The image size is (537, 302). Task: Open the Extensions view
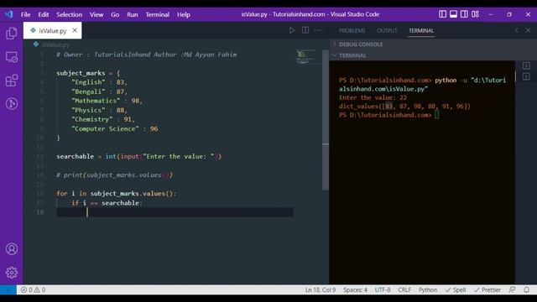(x=12, y=81)
